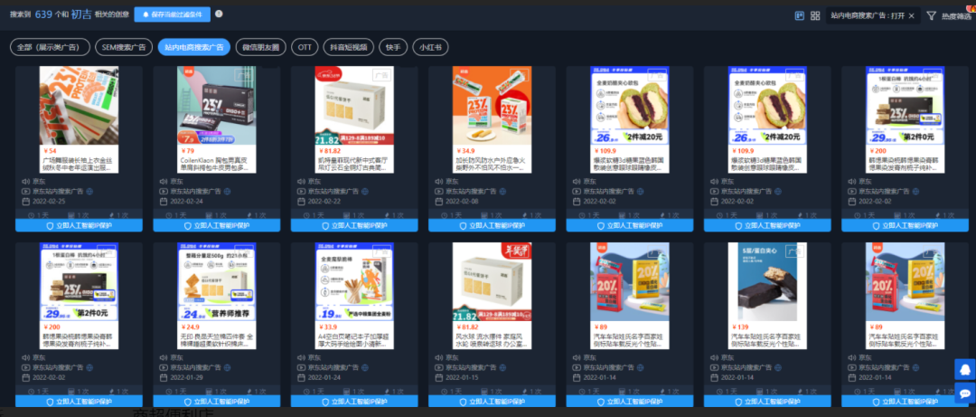Click 立即人工智能IP保护 on the ¥54 card

(x=79, y=225)
